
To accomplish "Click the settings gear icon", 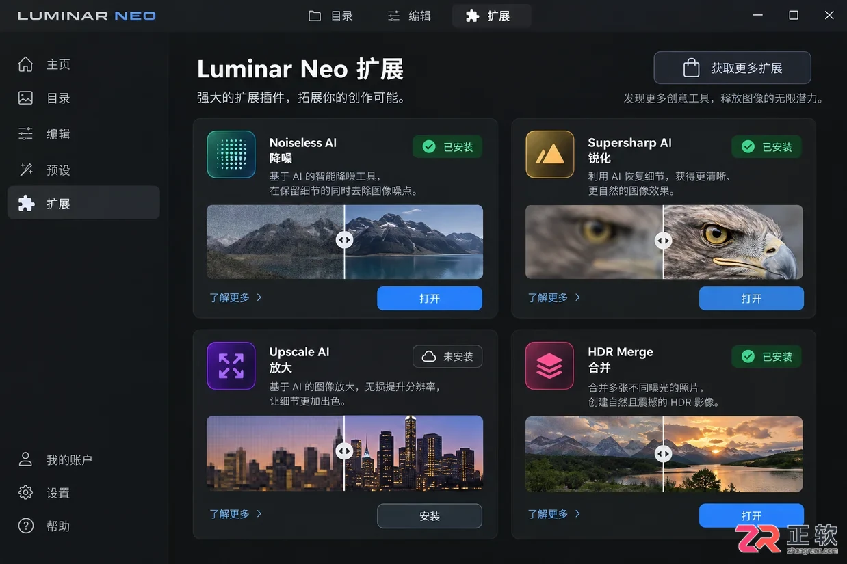I will (x=25, y=492).
